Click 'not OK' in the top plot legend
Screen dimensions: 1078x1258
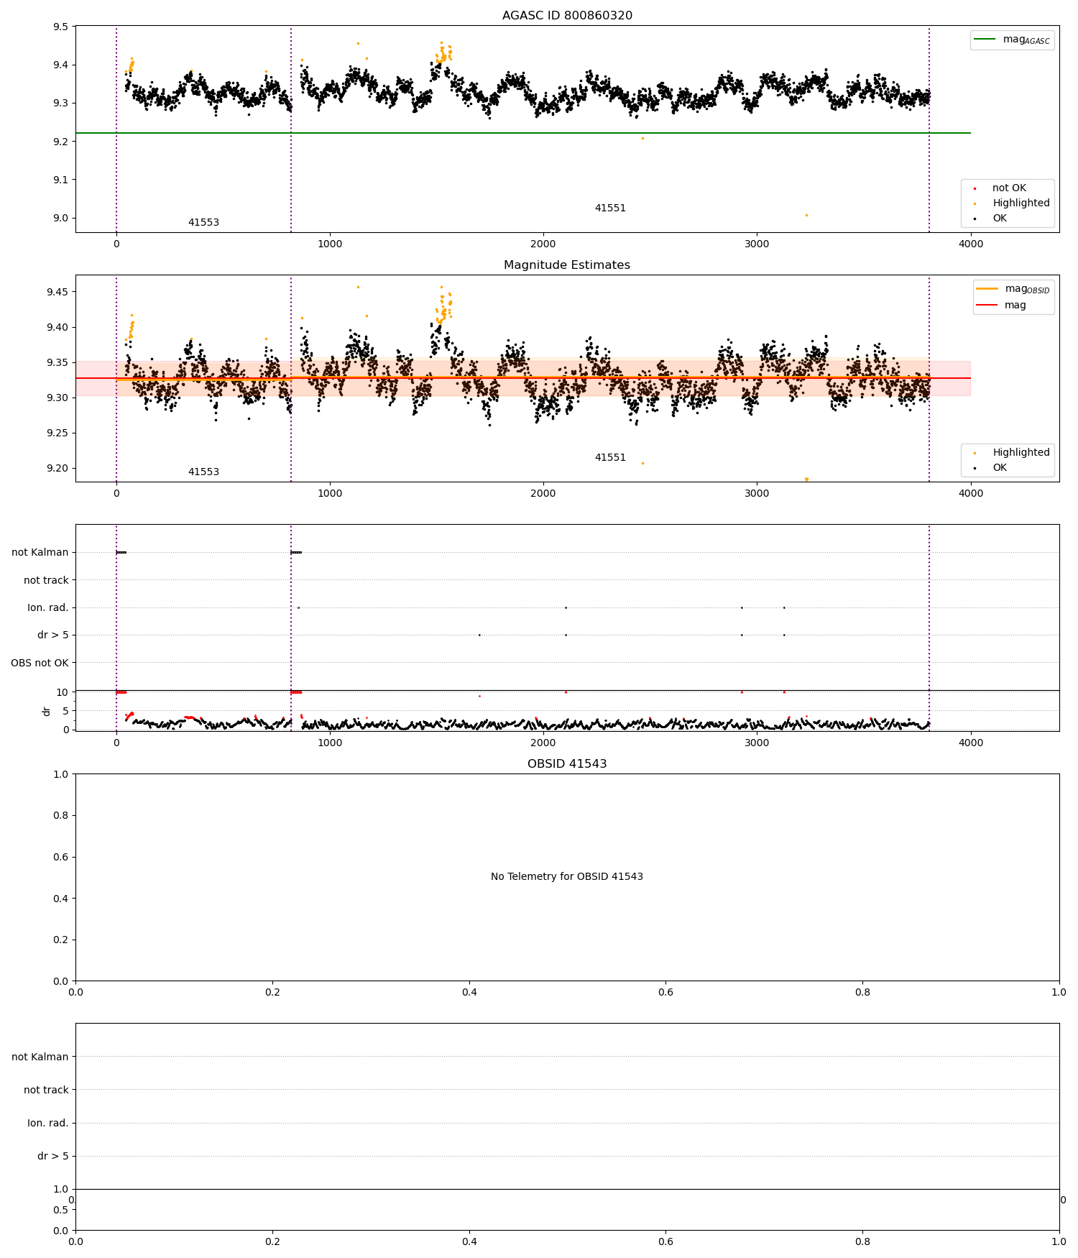click(1009, 188)
